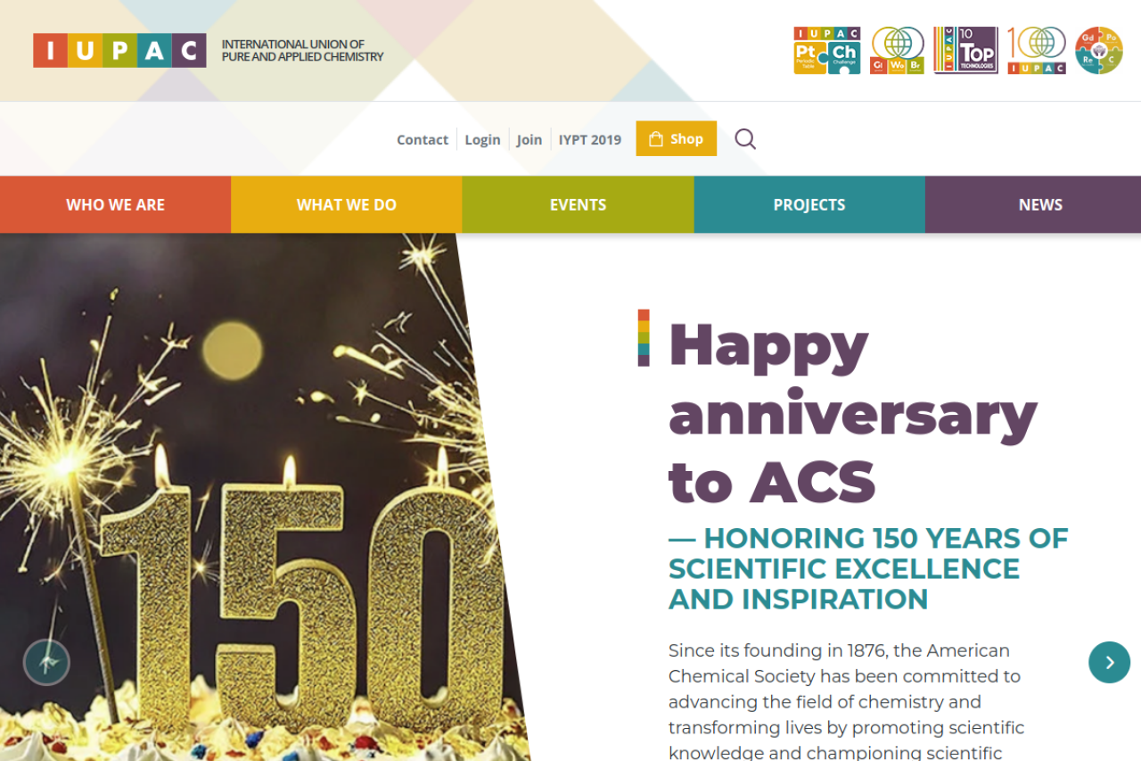Go to previous slide with left circle button
Screen dimensions: 1141x761
(x=46, y=663)
